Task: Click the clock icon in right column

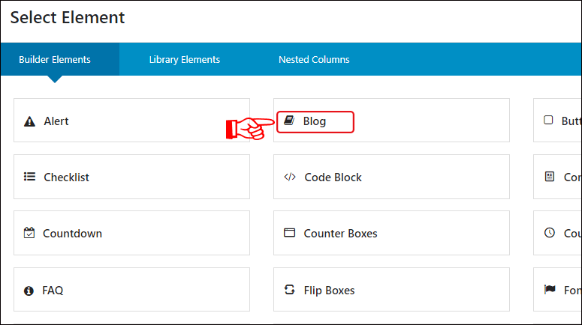Action: (550, 232)
